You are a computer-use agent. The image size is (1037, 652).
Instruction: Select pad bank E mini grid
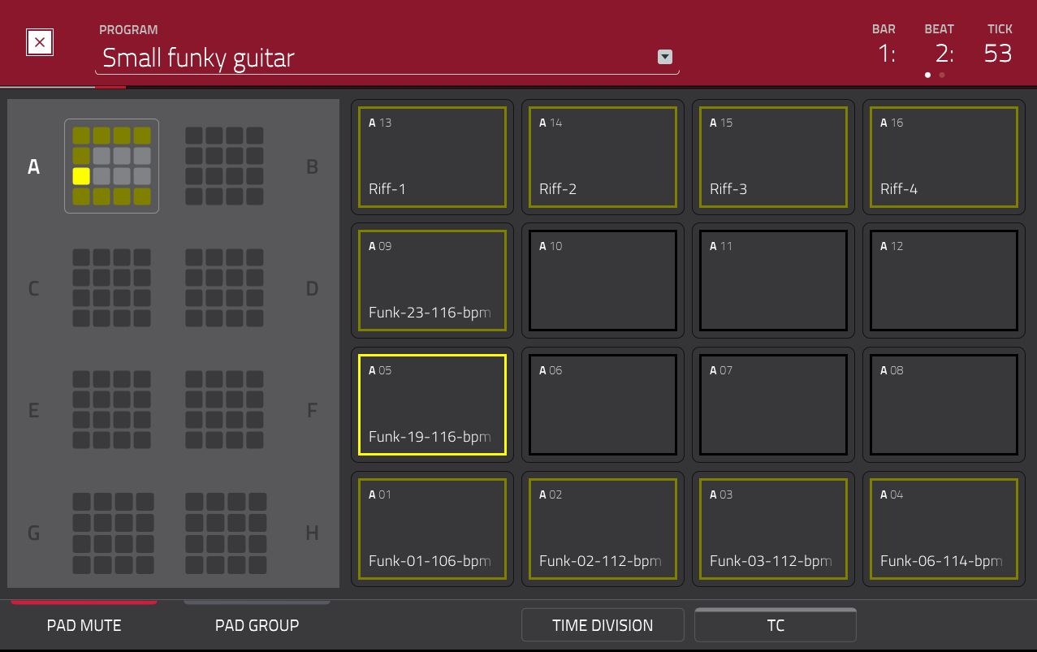111,410
